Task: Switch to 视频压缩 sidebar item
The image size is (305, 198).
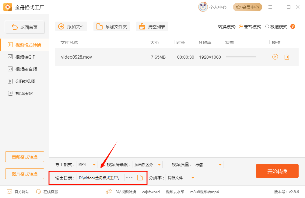Action: point(25,93)
